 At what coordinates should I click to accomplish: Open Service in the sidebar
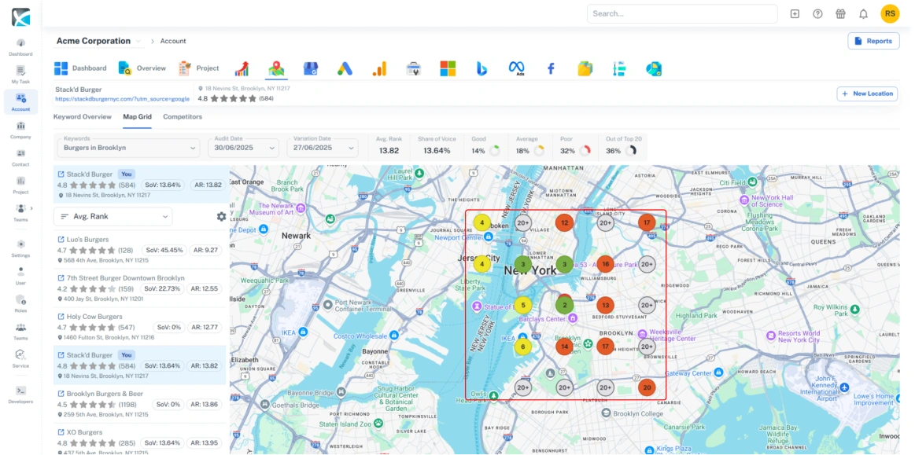(20, 358)
